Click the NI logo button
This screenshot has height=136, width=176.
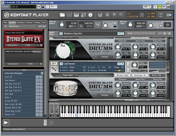coord(169,15)
